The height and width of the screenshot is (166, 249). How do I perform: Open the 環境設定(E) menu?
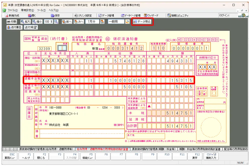(x=27, y=10)
